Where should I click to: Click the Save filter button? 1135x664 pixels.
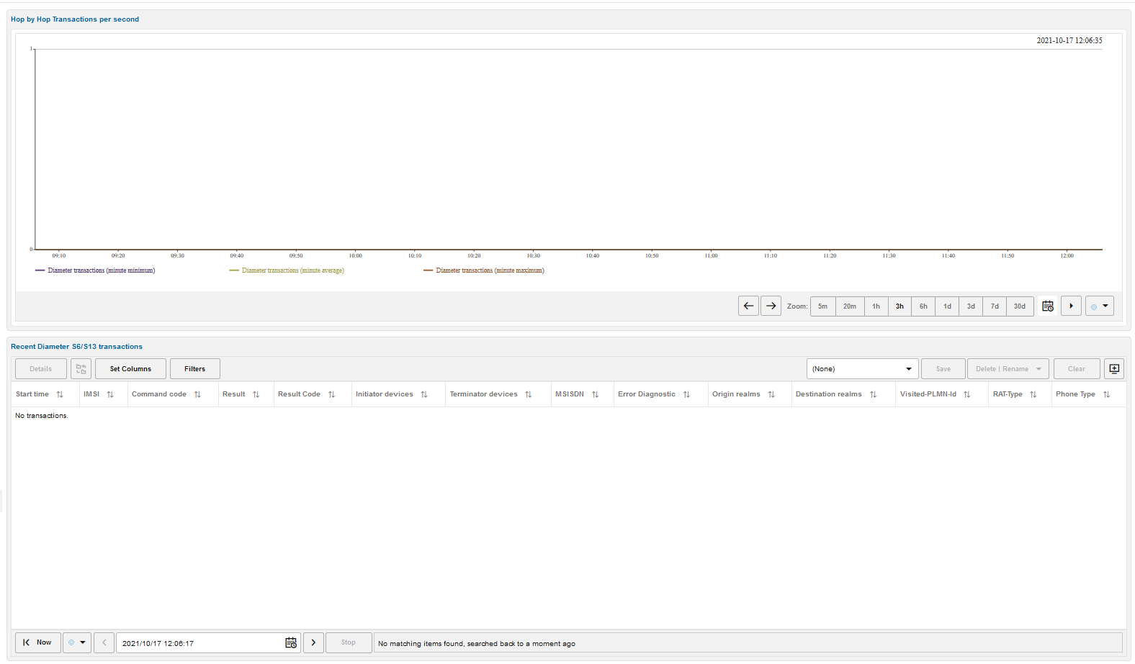coord(943,368)
